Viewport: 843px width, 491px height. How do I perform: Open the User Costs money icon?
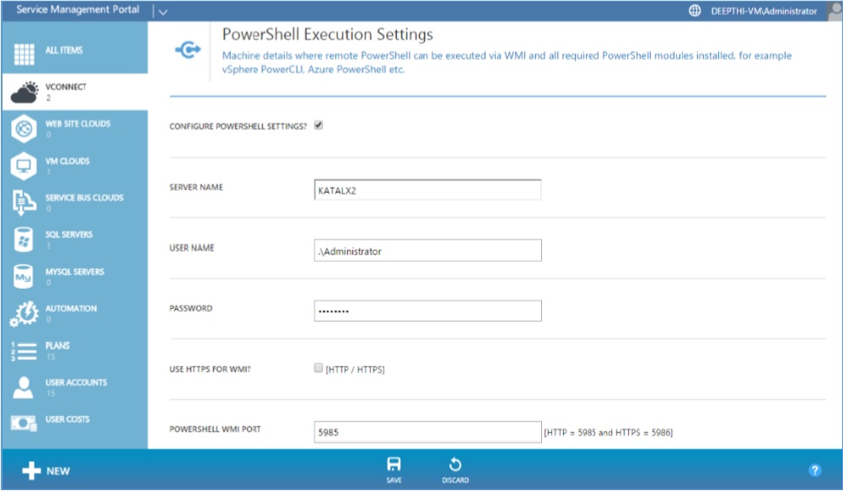[24, 424]
